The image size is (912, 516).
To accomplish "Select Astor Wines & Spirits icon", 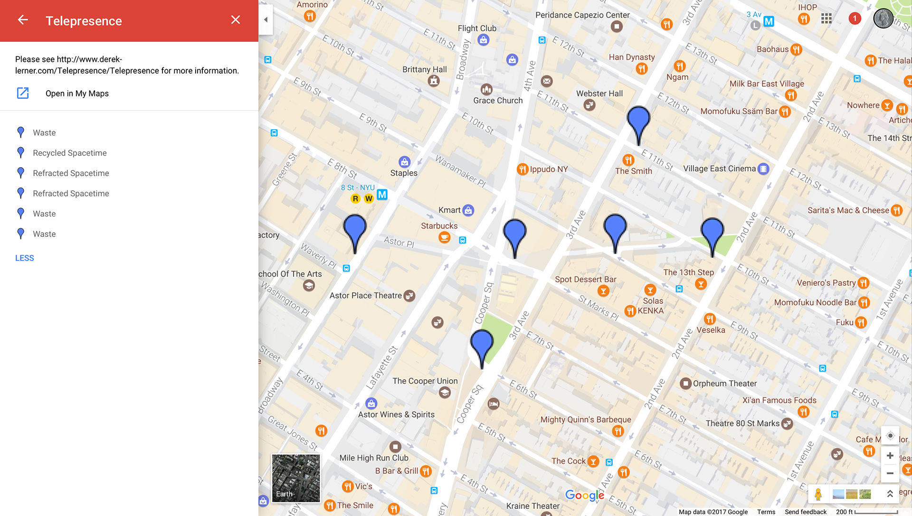I will click(371, 403).
